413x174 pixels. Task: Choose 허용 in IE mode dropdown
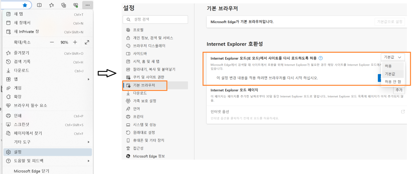click(x=393, y=66)
